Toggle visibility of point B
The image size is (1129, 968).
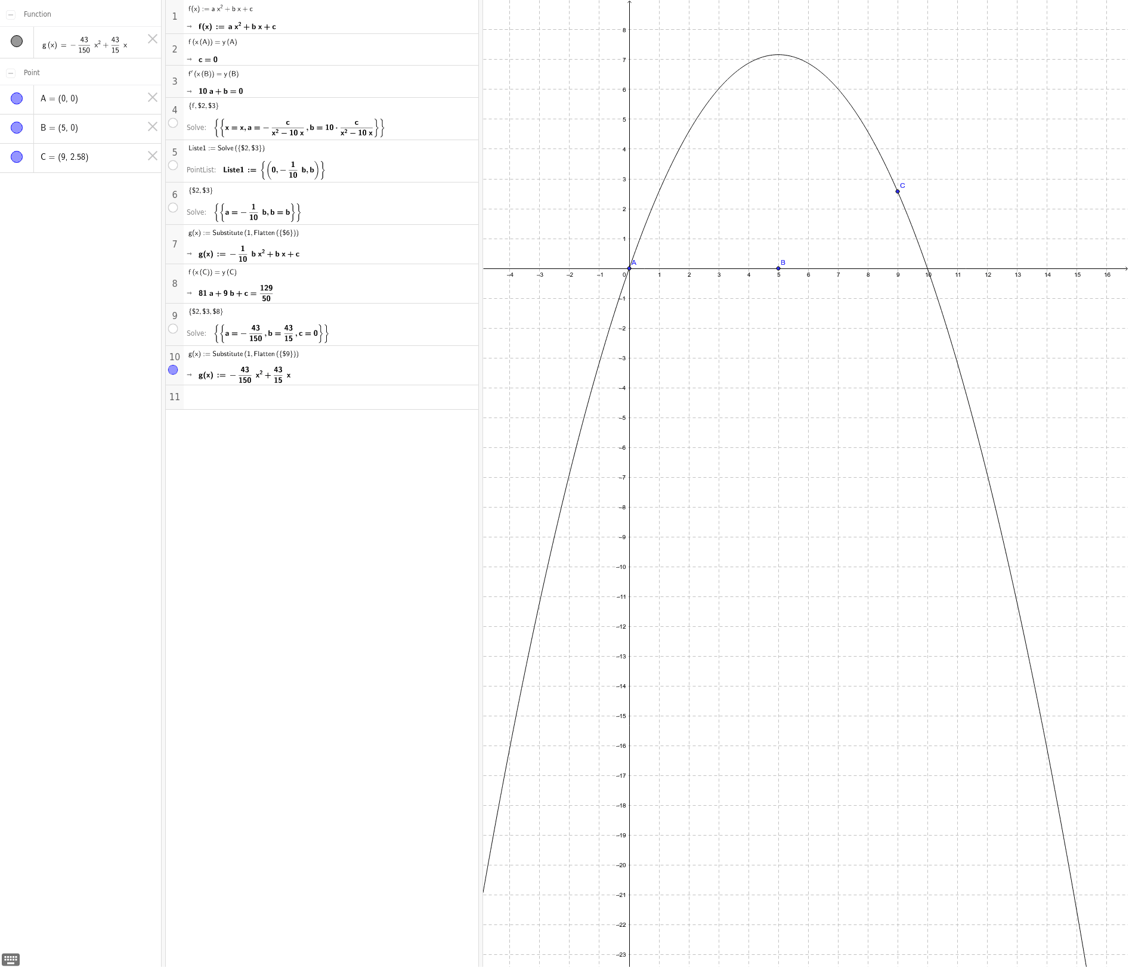pos(17,128)
